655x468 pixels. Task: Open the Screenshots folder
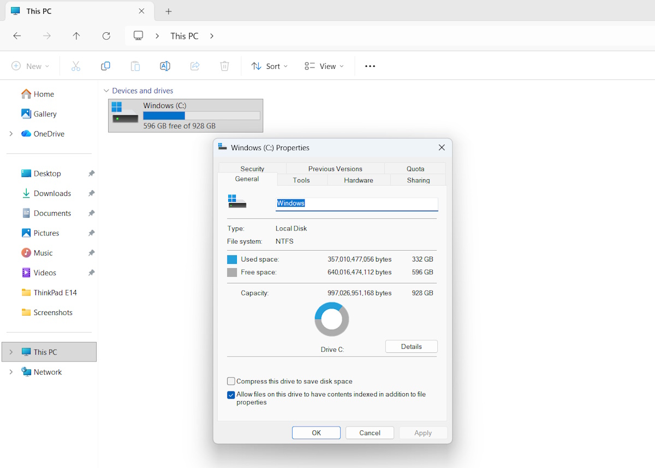[x=46, y=312]
